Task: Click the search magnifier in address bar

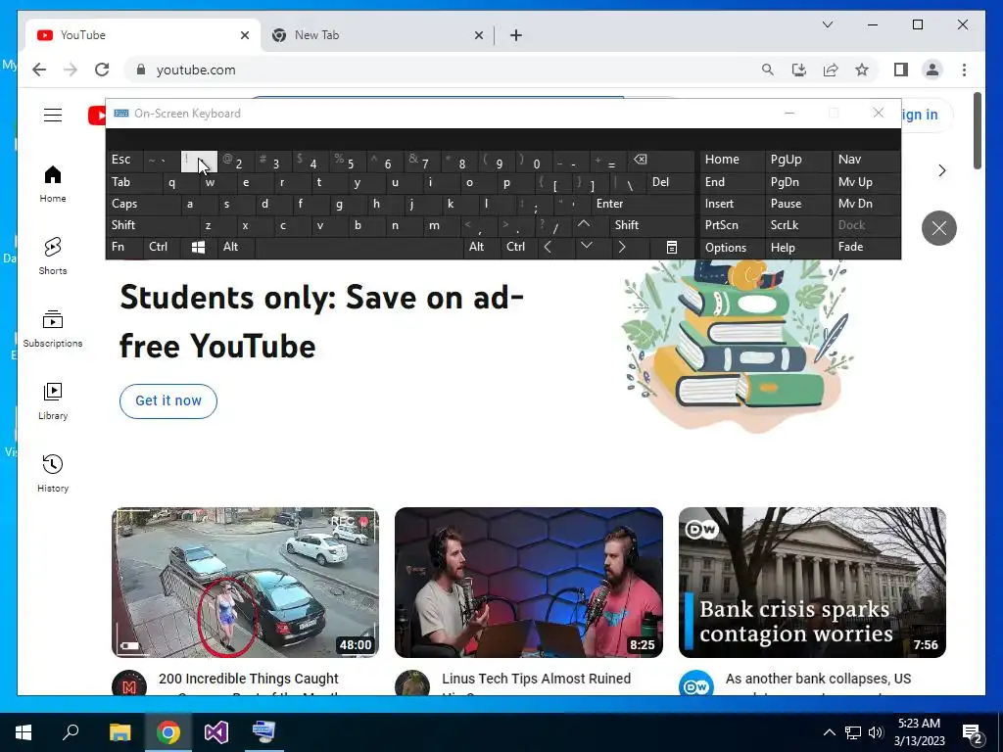Action: pyautogui.click(x=768, y=70)
